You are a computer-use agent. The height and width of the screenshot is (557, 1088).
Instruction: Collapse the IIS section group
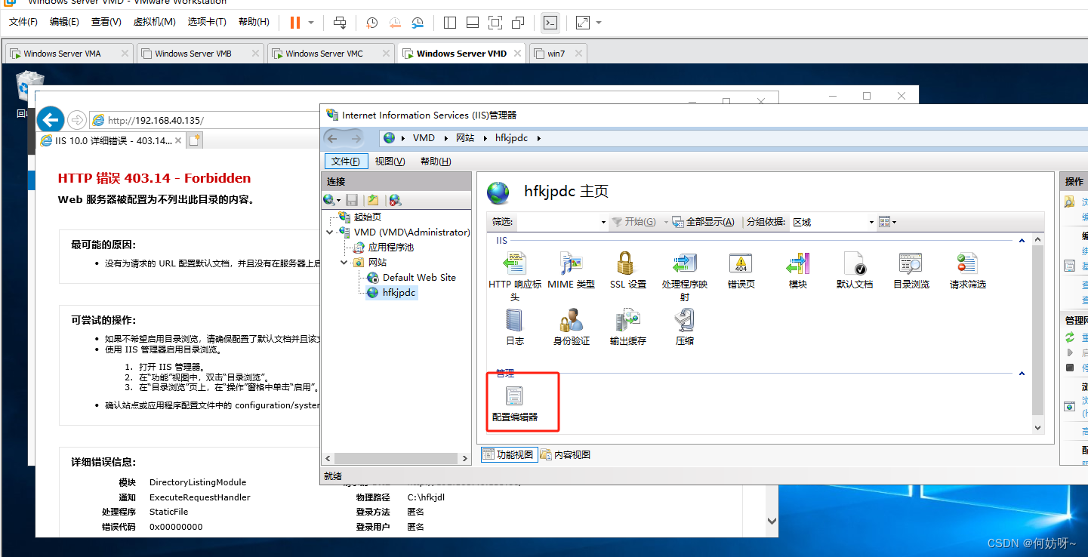[1022, 241]
